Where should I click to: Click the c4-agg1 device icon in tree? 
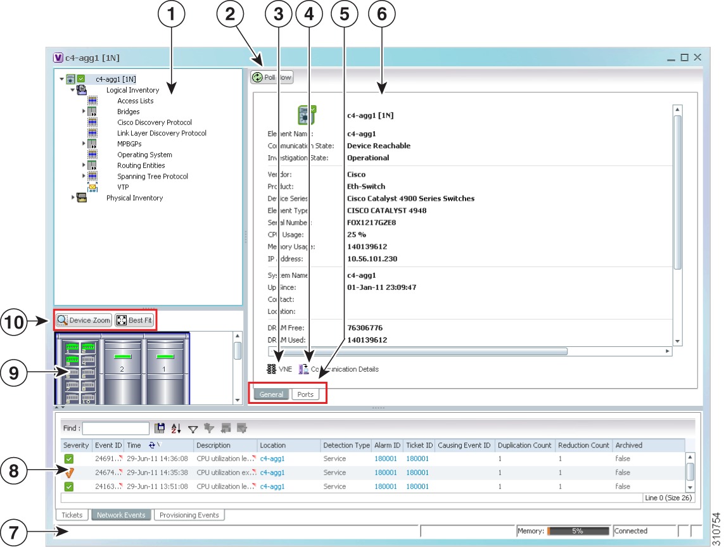pyautogui.click(x=71, y=79)
